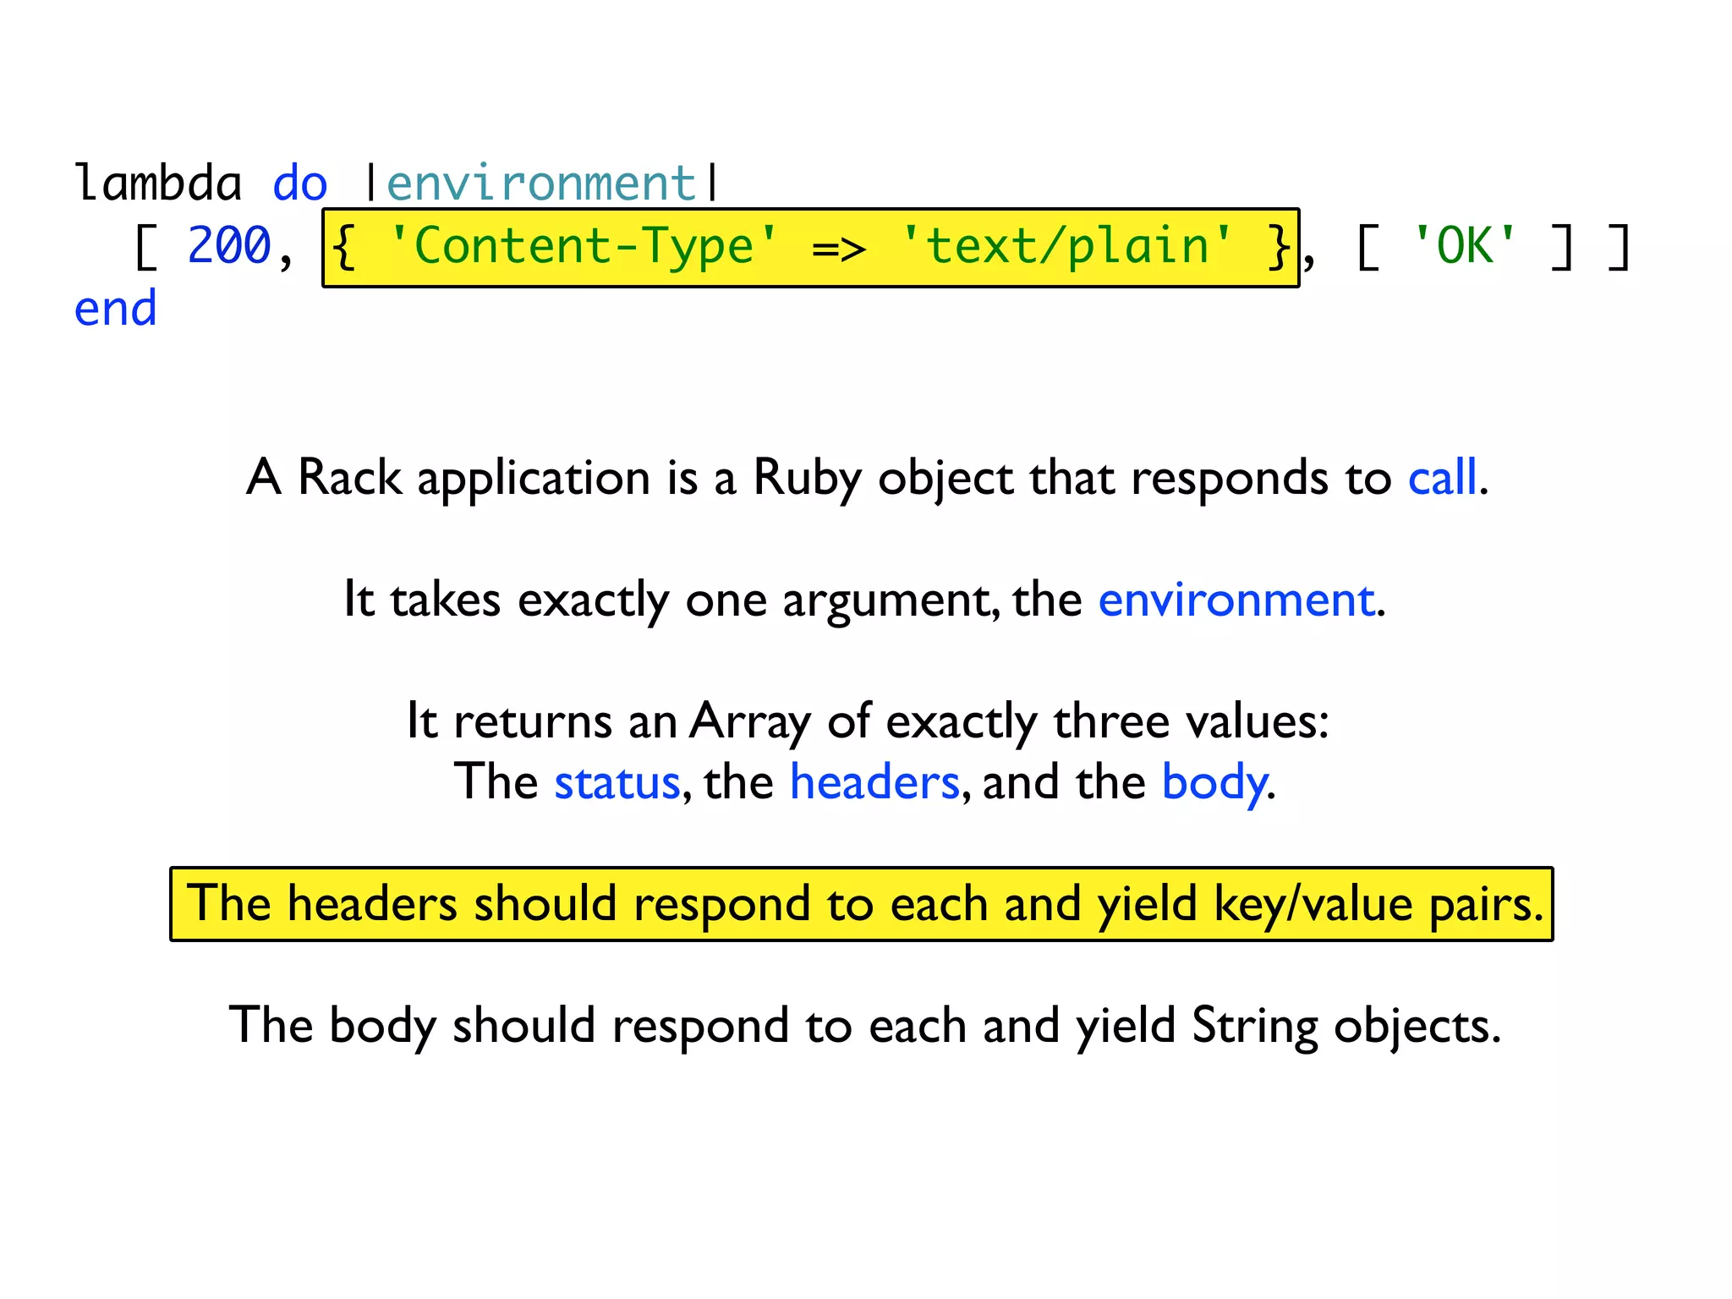The width and height of the screenshot is (1732, 1299).
Task: Click the body should respond sentence
Action: 864,1025
